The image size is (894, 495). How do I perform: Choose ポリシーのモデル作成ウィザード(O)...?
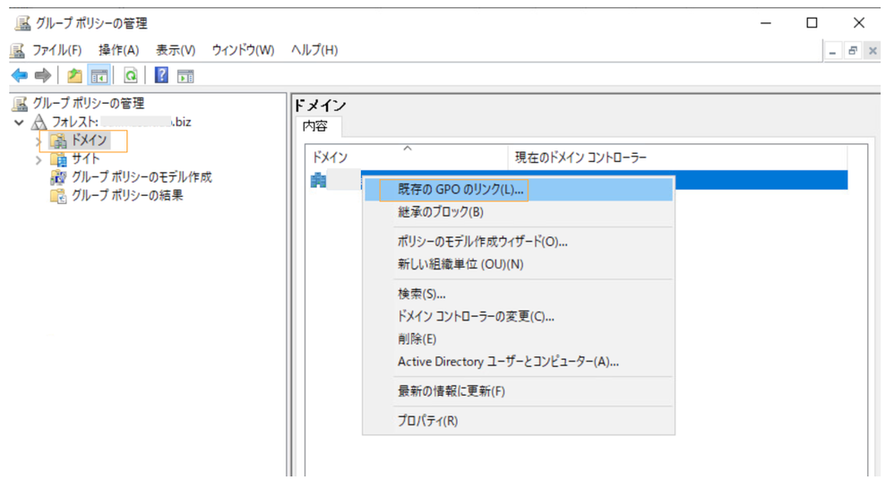[519, 242]
